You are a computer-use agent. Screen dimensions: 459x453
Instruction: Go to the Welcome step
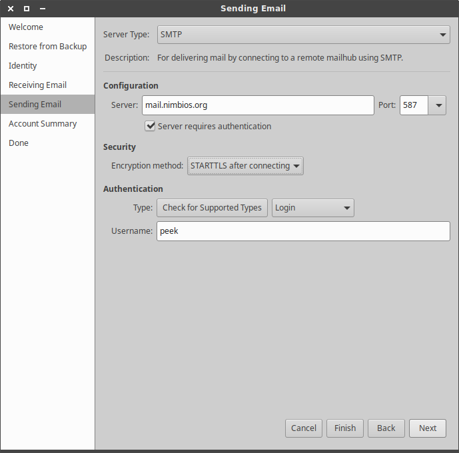[26, 27]
